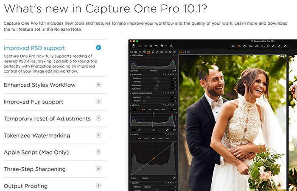The image size is (297, 191).
Task: Click the Curve point picker eyedropper icon
Action: pos(174,178)
